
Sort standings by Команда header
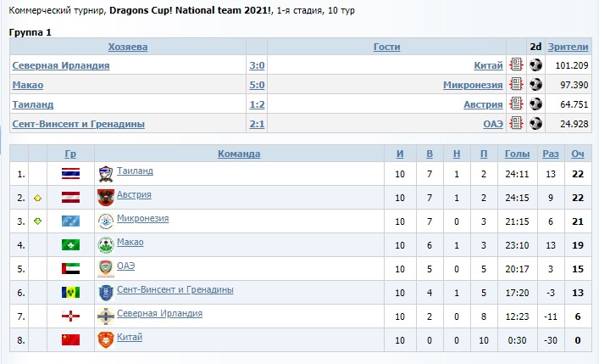(239, 154)
